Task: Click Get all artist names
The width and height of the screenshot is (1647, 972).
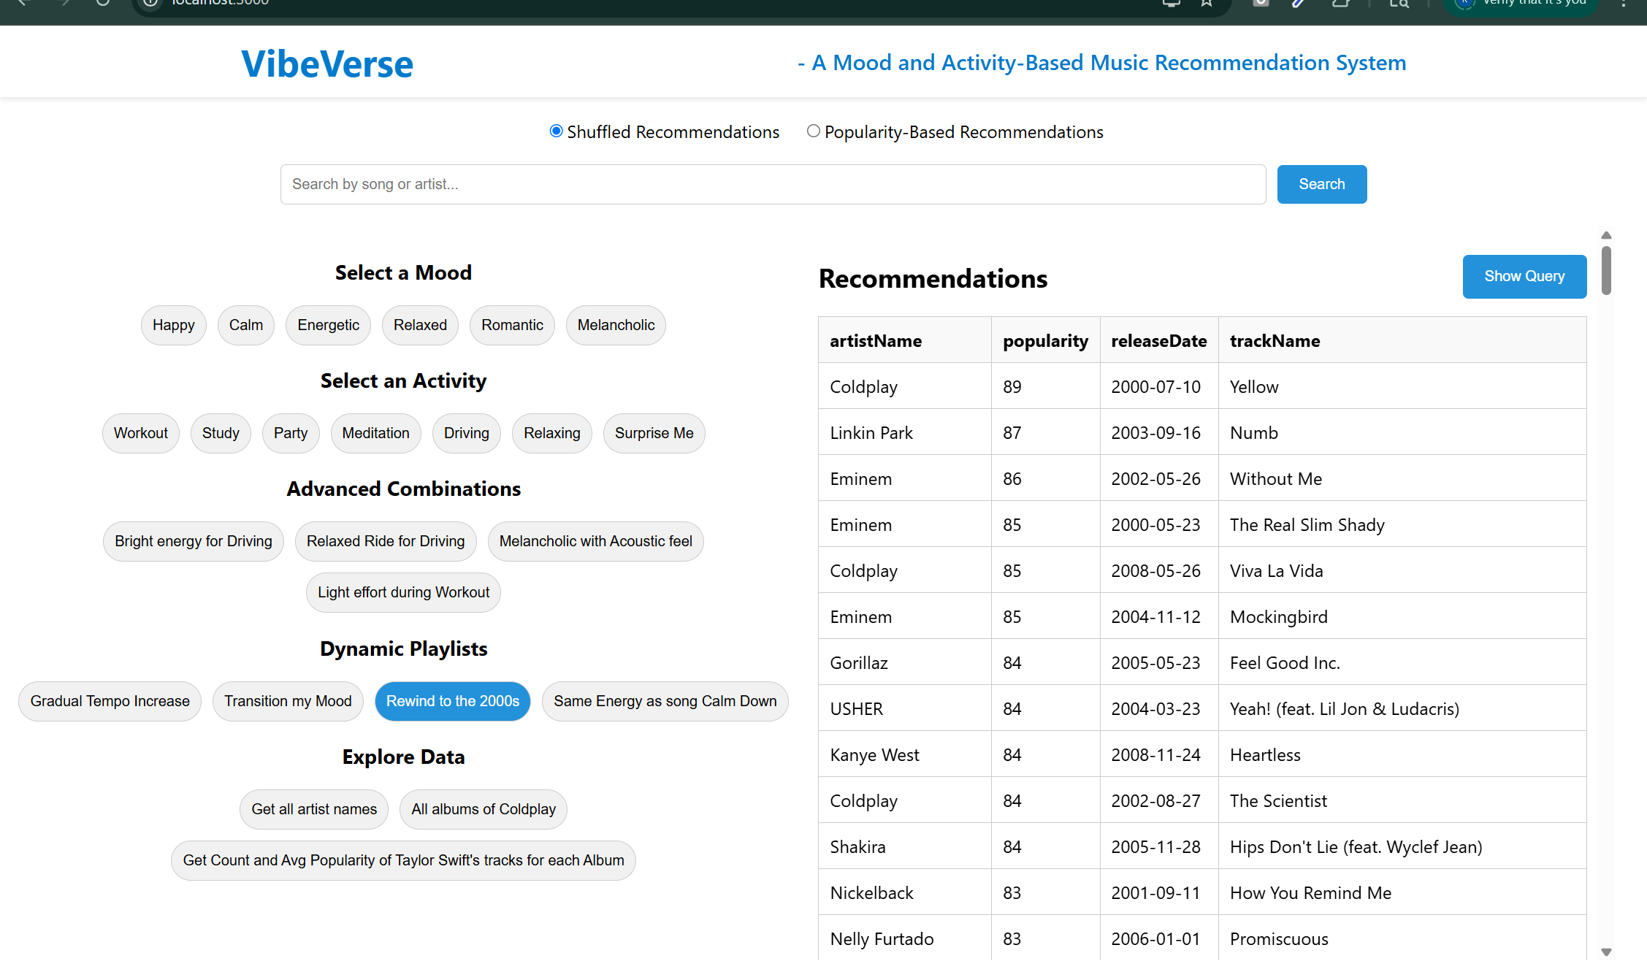Action: click(314, 809)
